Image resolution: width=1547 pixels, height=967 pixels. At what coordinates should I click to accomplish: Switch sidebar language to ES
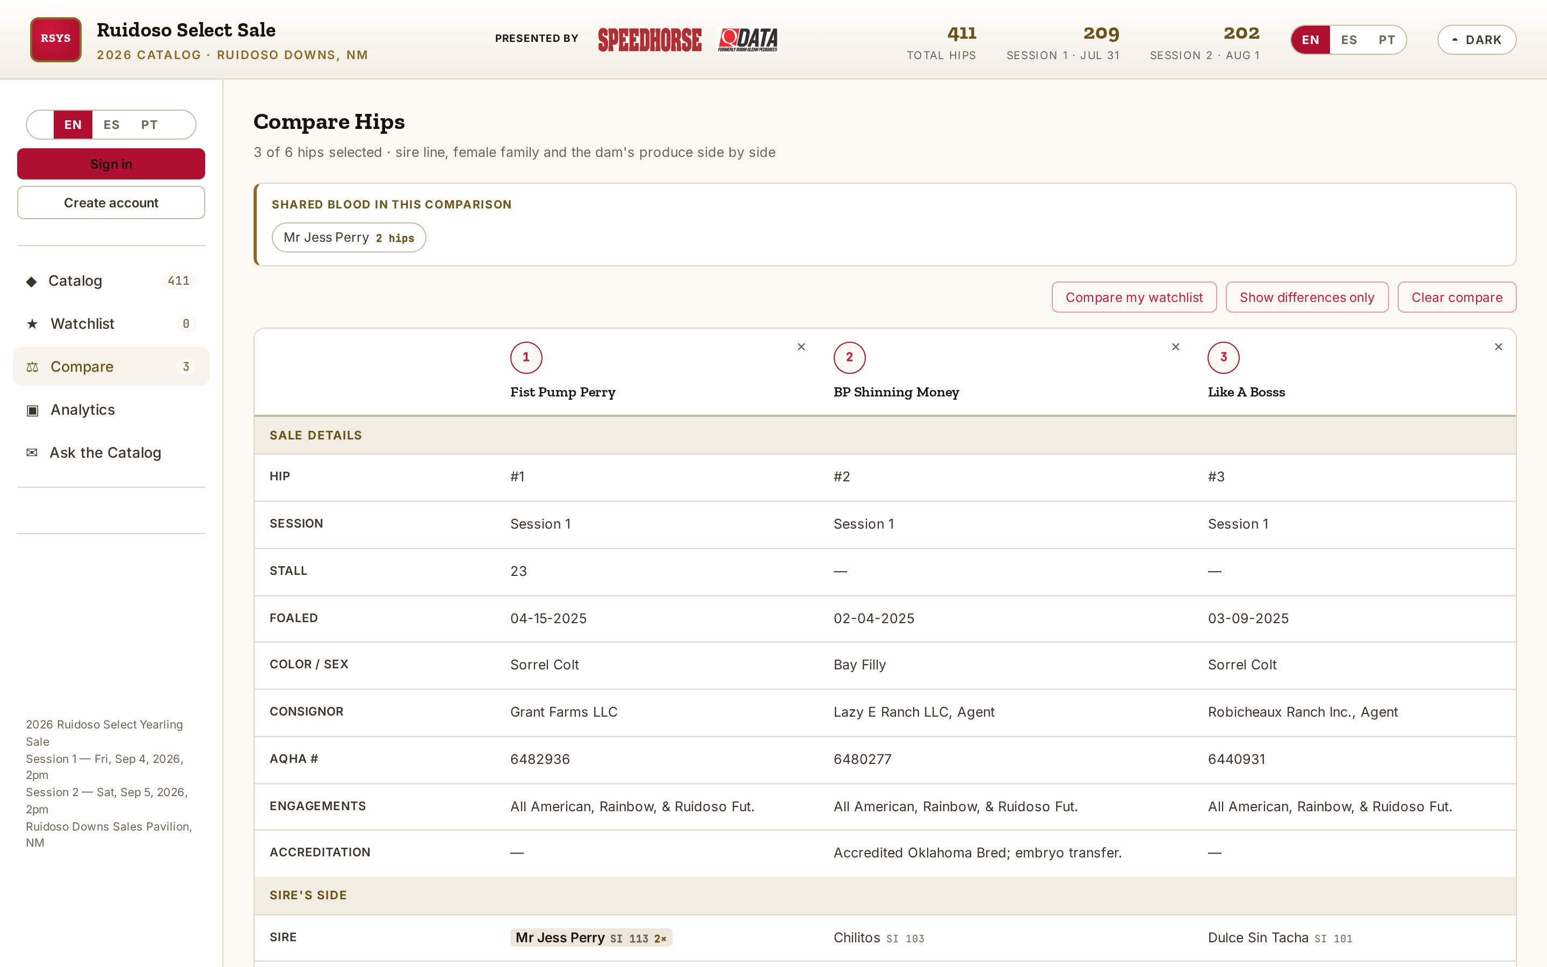tap(111, 125)
